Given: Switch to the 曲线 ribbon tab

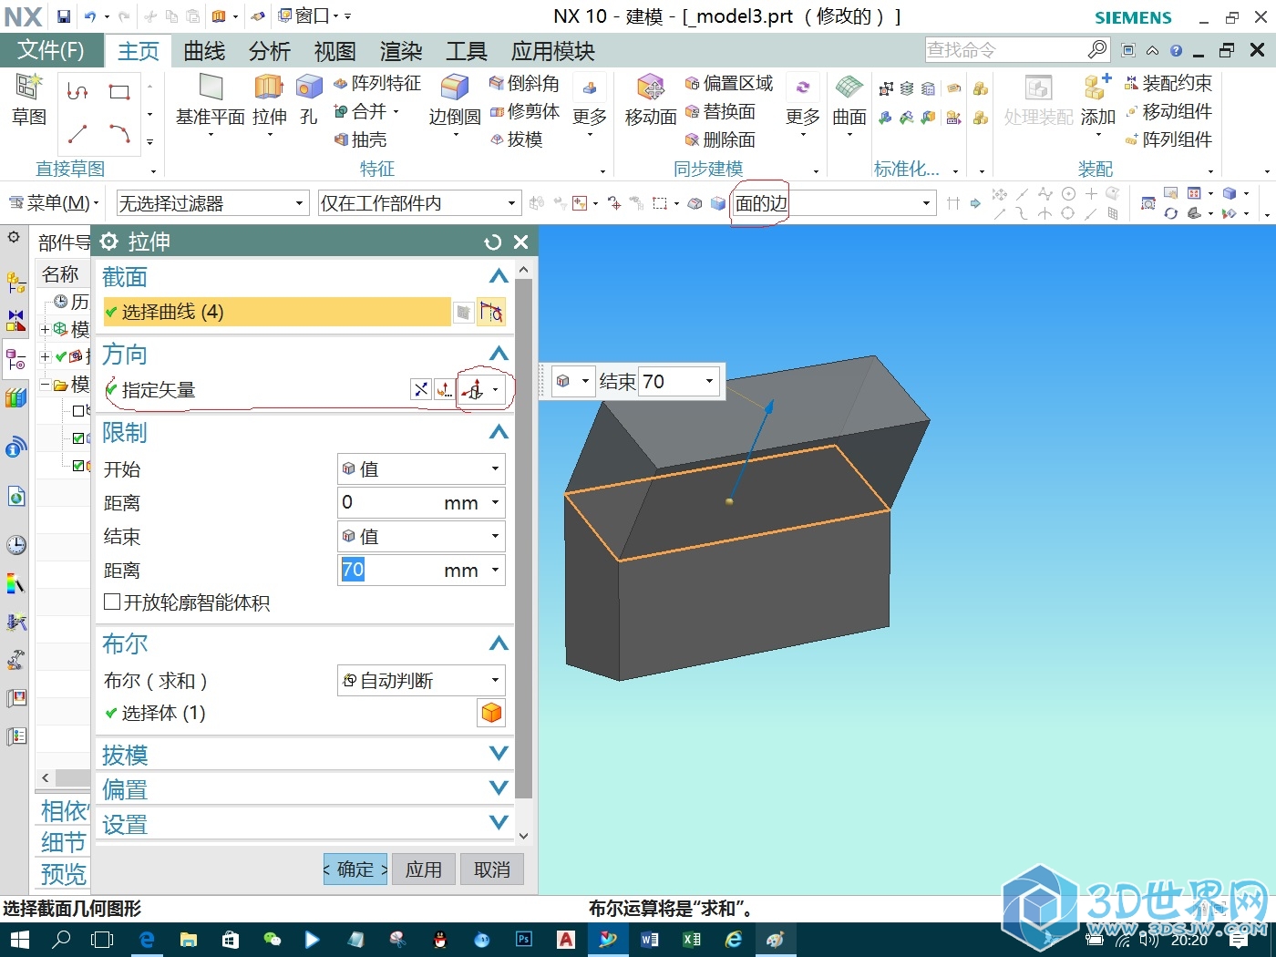Looking at the screenshot, I should click(204, 51).
